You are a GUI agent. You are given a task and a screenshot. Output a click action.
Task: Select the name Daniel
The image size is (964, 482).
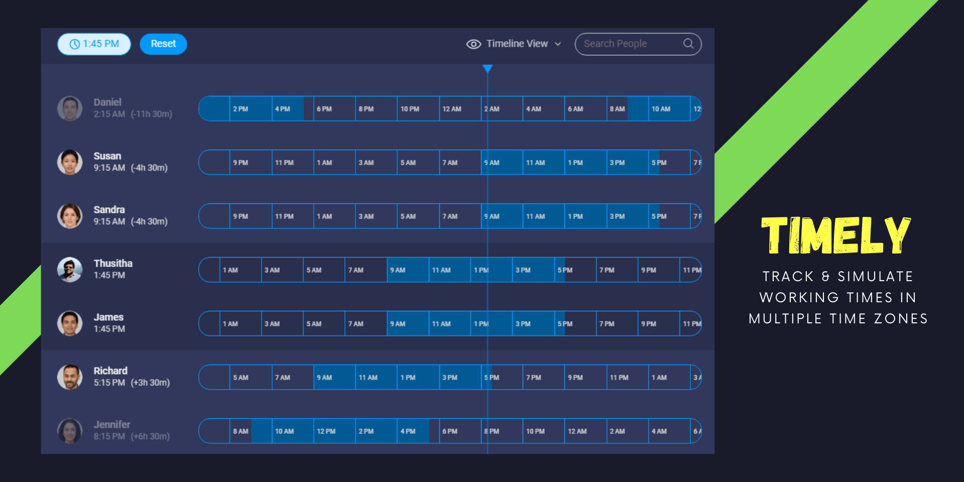pos(107,102)
